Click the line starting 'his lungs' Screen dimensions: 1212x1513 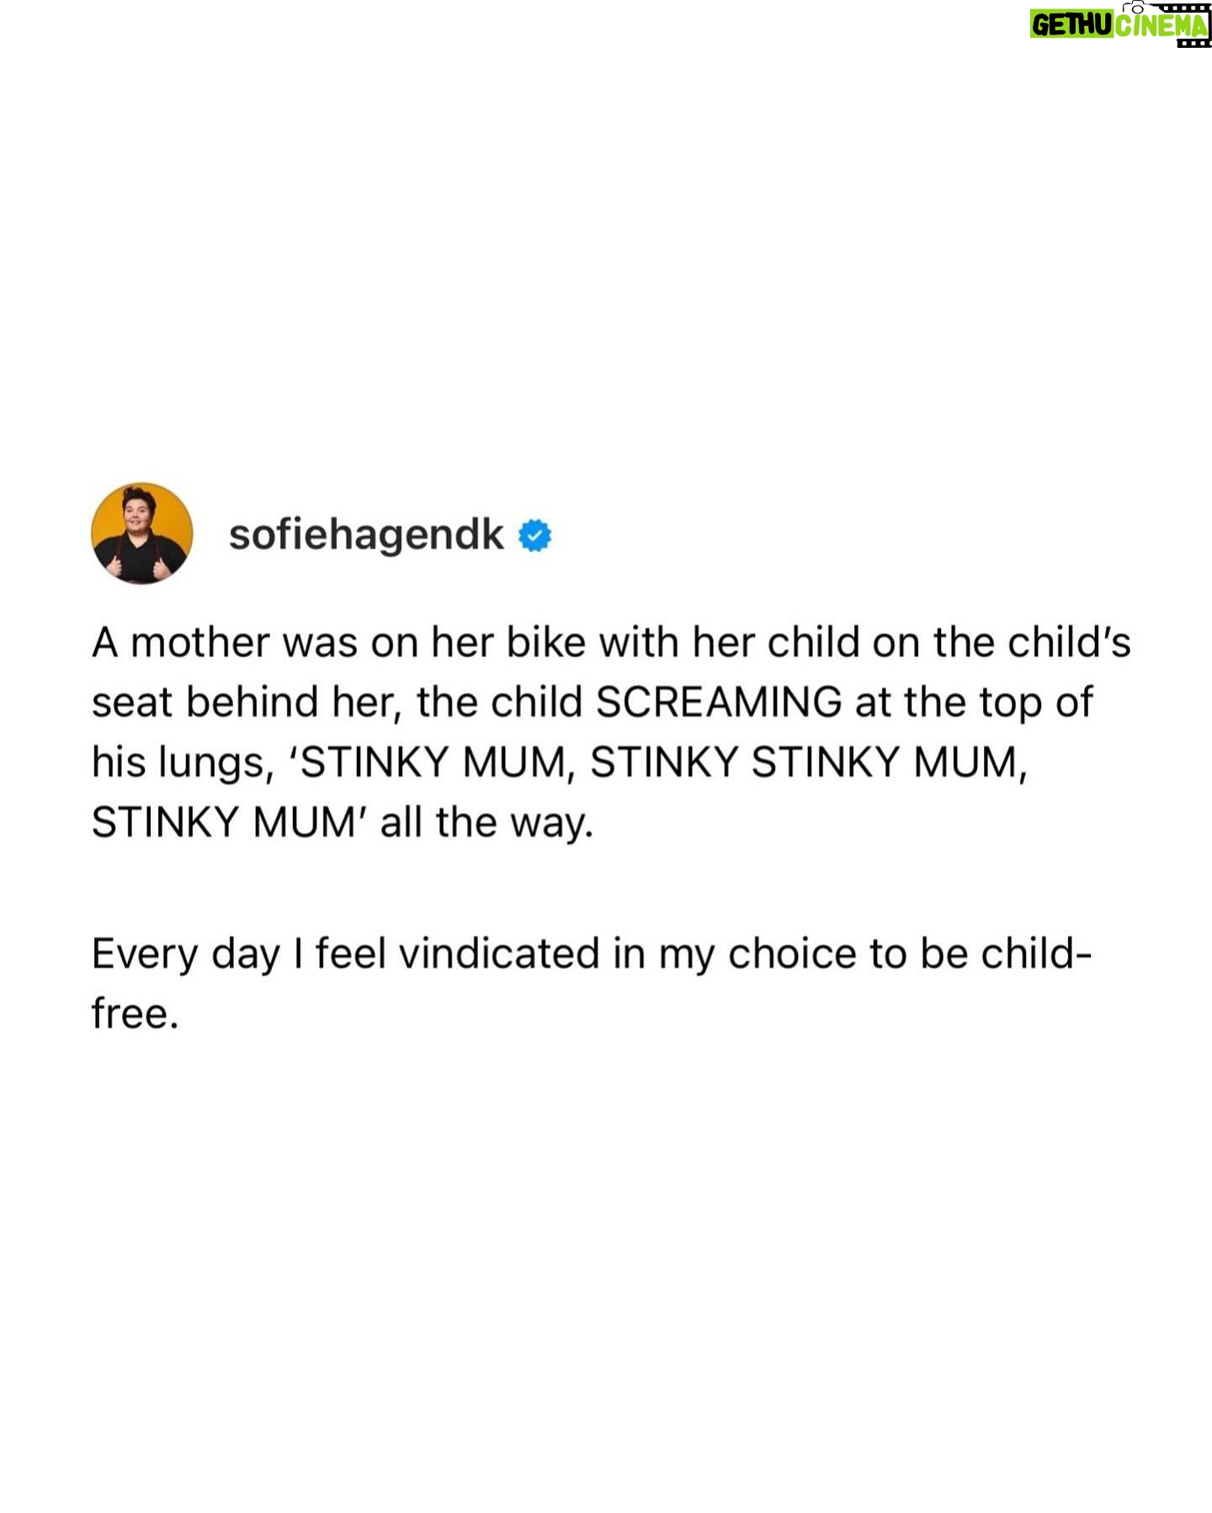pos(560,763)
